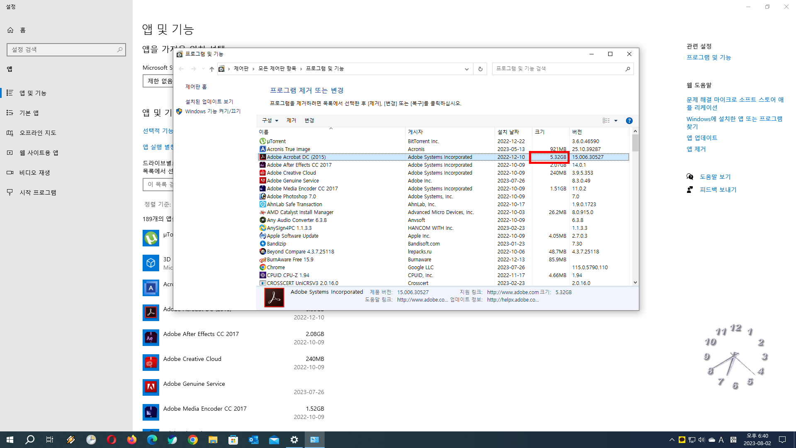This screenshot has height=448, width=796.
Task: Click the Adobe Photoshop 7.0 list icon
Action: [262, 197]
